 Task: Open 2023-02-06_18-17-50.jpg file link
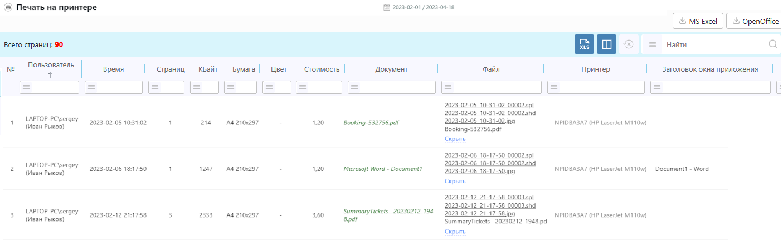point(480,172)
